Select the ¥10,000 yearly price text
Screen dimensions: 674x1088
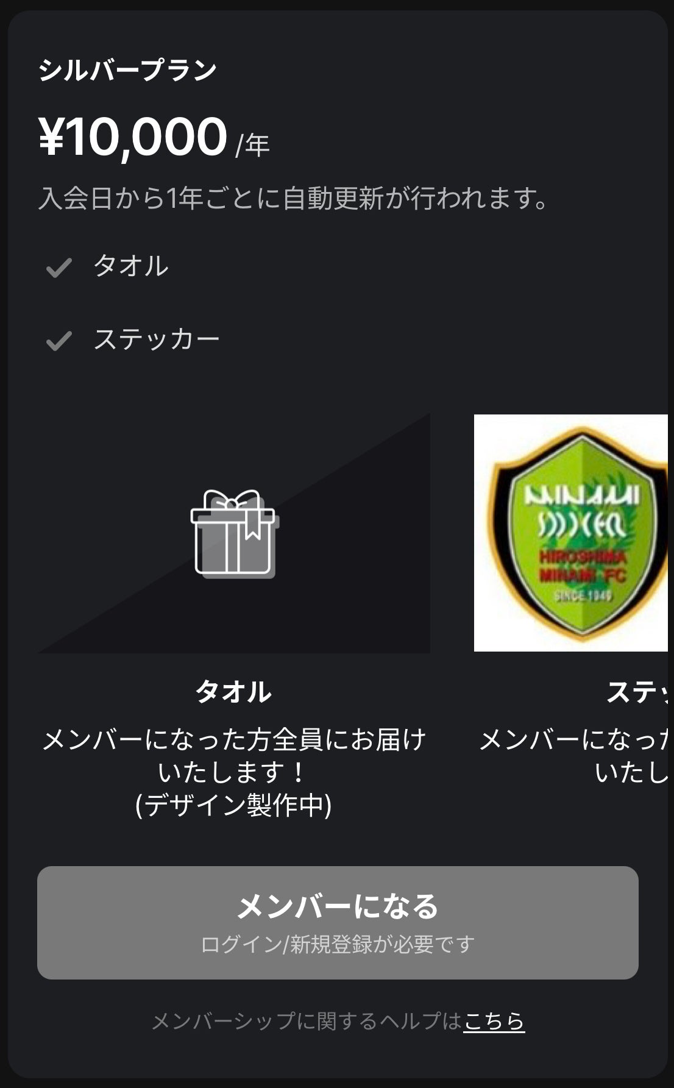[133, 137]
